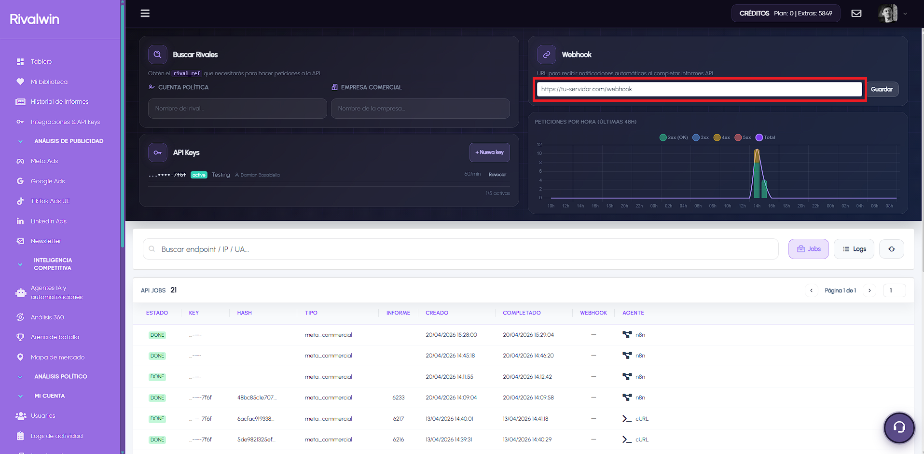Switch to the Logs tab
The image size is (924, 454).
point(854,248)
